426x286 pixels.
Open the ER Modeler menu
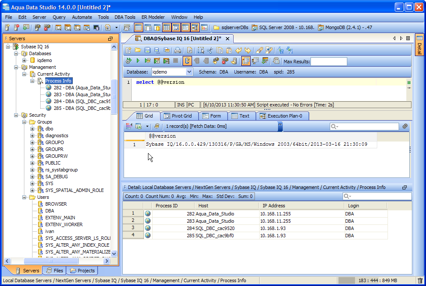point(153,17)
